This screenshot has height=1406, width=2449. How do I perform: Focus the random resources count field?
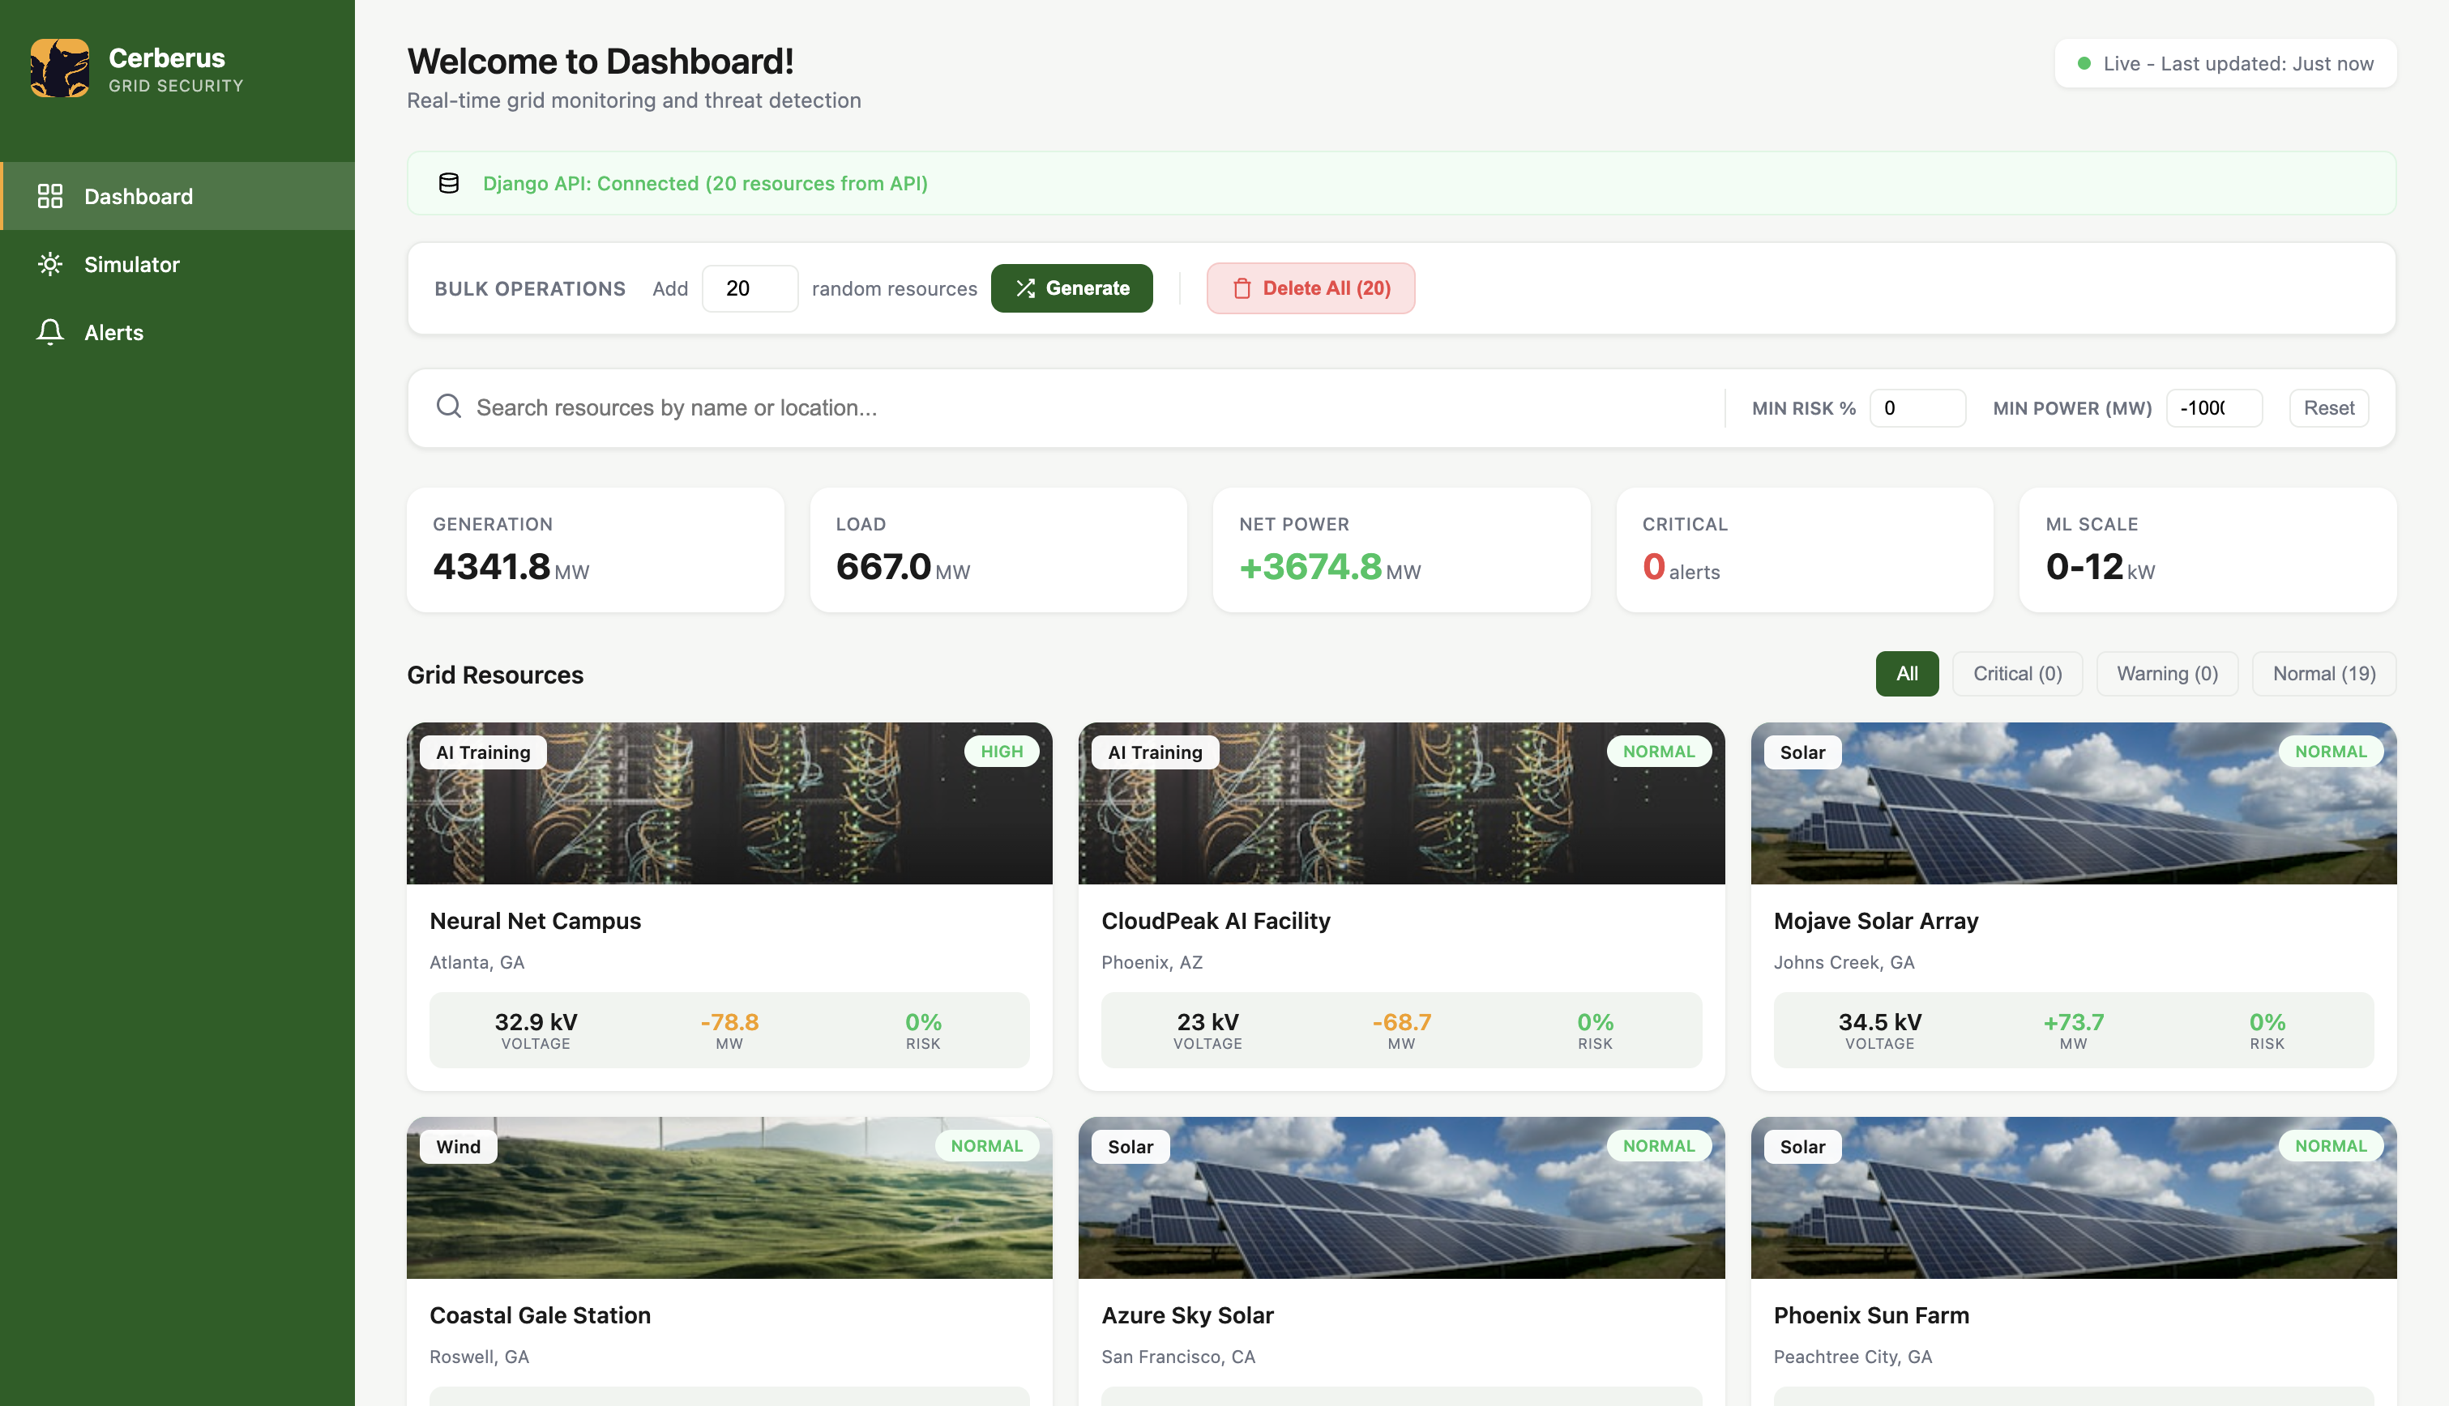[749, 288]
